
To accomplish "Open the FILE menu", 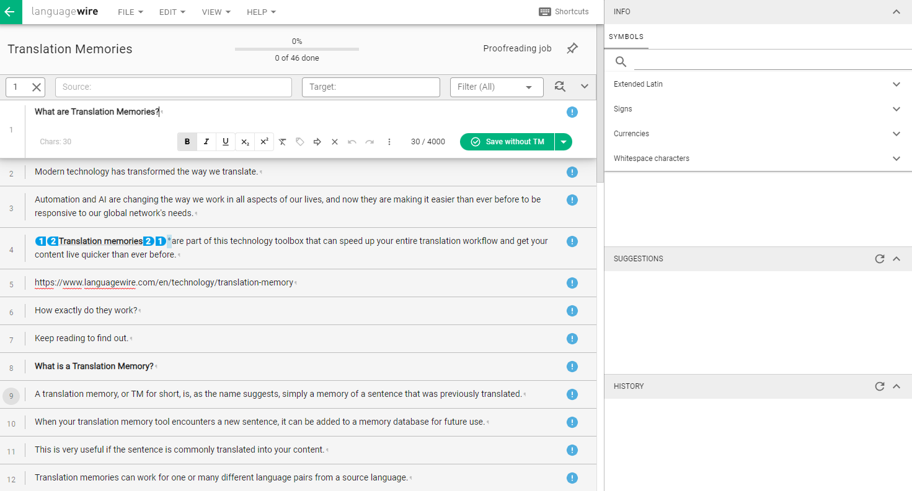I will [x=130, y=12].
